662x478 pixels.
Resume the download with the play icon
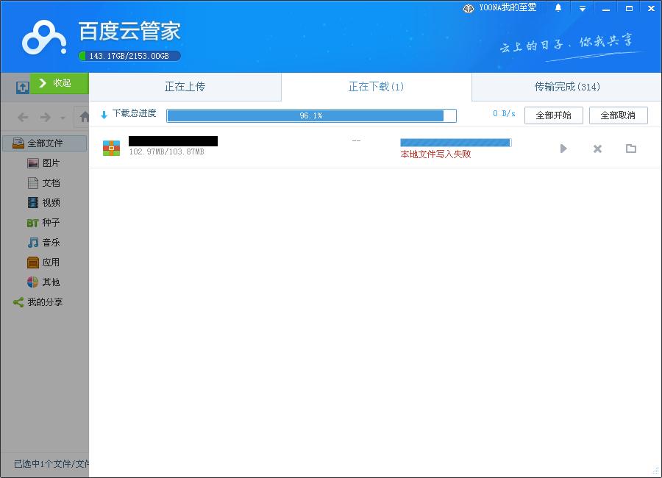pyautogui.click(x=563, y=149)
